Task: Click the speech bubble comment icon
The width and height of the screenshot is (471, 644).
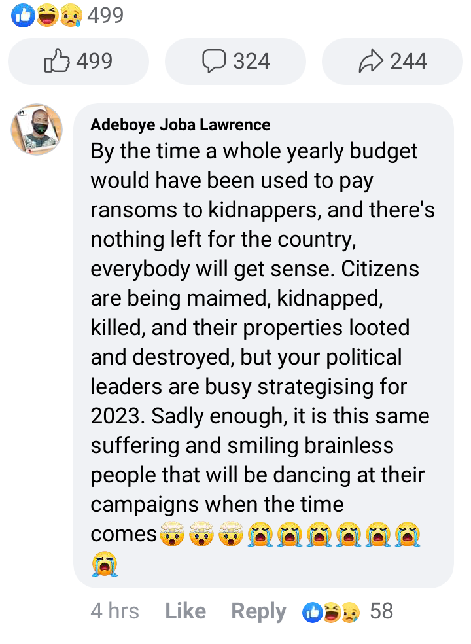Action: point(214,62)
